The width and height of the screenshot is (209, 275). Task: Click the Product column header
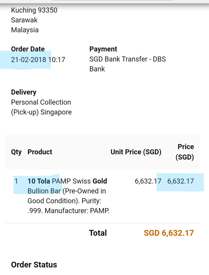tap(40, 152)
